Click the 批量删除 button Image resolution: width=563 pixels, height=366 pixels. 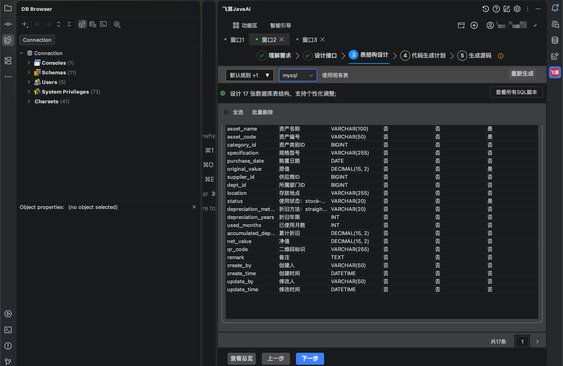coord(263,112)
